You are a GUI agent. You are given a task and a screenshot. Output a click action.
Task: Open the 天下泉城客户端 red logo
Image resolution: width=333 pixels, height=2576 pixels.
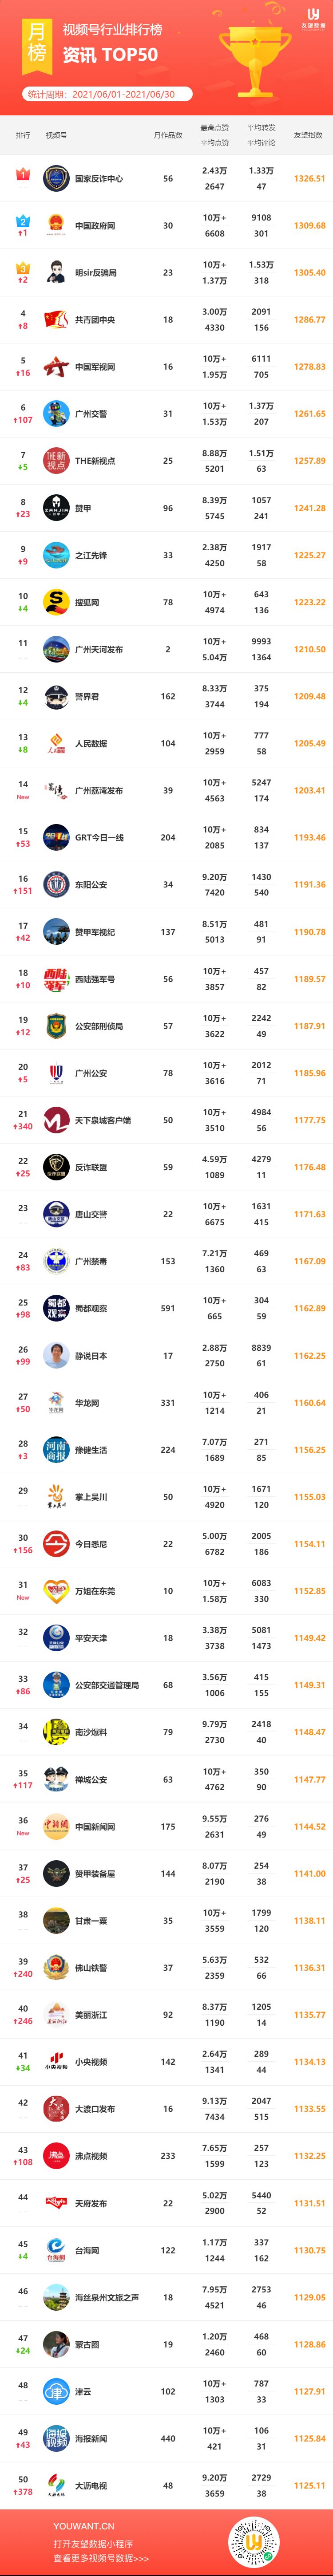click(x=56, y=1120)
